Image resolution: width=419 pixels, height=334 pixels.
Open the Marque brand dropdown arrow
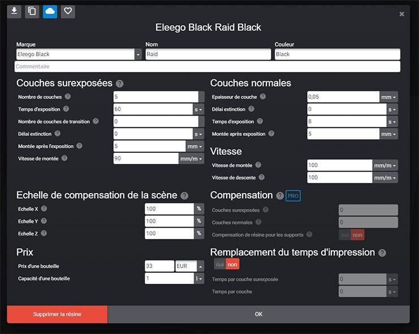[x=138, y=54]
